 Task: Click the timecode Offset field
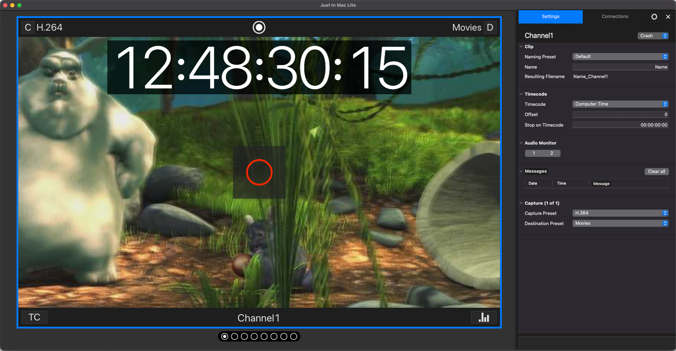click(x=620, y=114)
